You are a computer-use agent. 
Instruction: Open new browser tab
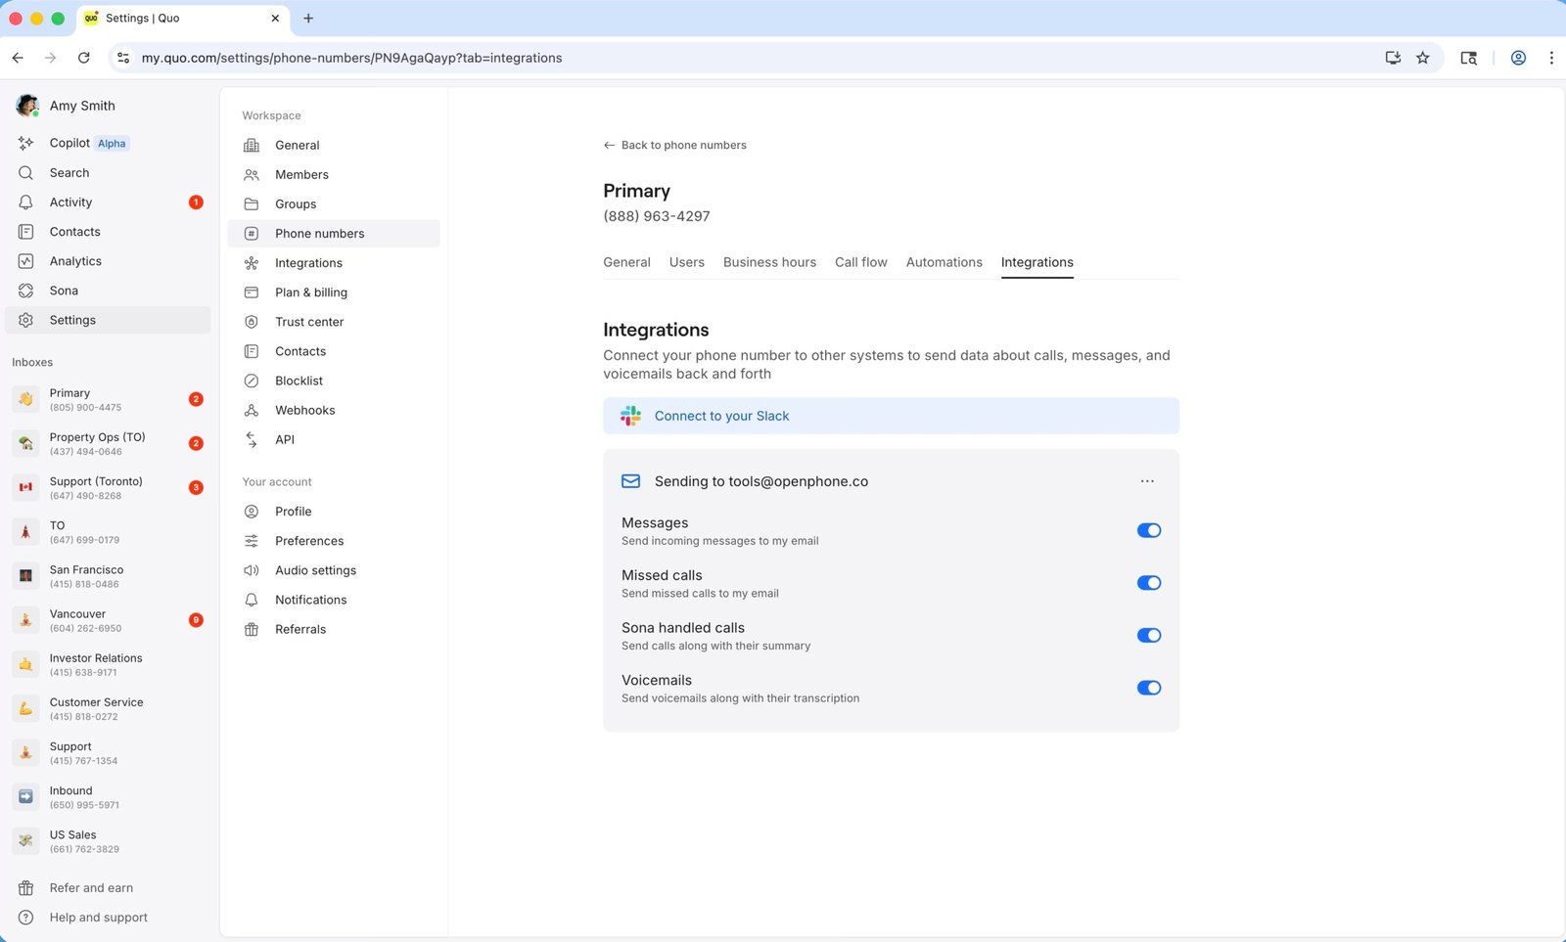coord(308,18)
